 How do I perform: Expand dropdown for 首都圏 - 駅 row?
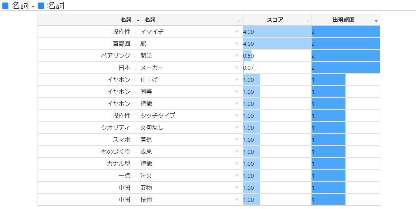tap(237, 44)
